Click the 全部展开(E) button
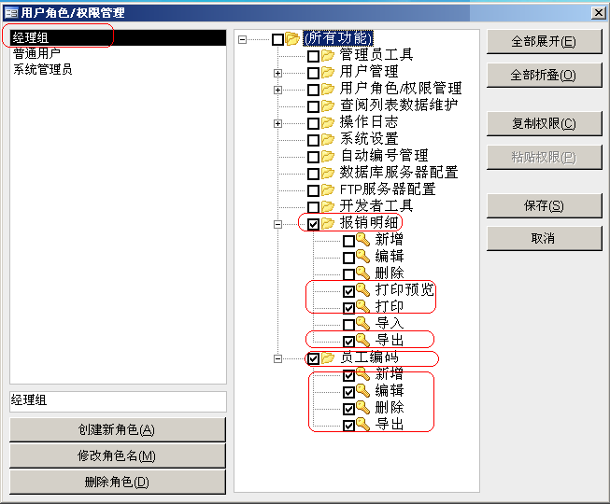 [544, 41]
